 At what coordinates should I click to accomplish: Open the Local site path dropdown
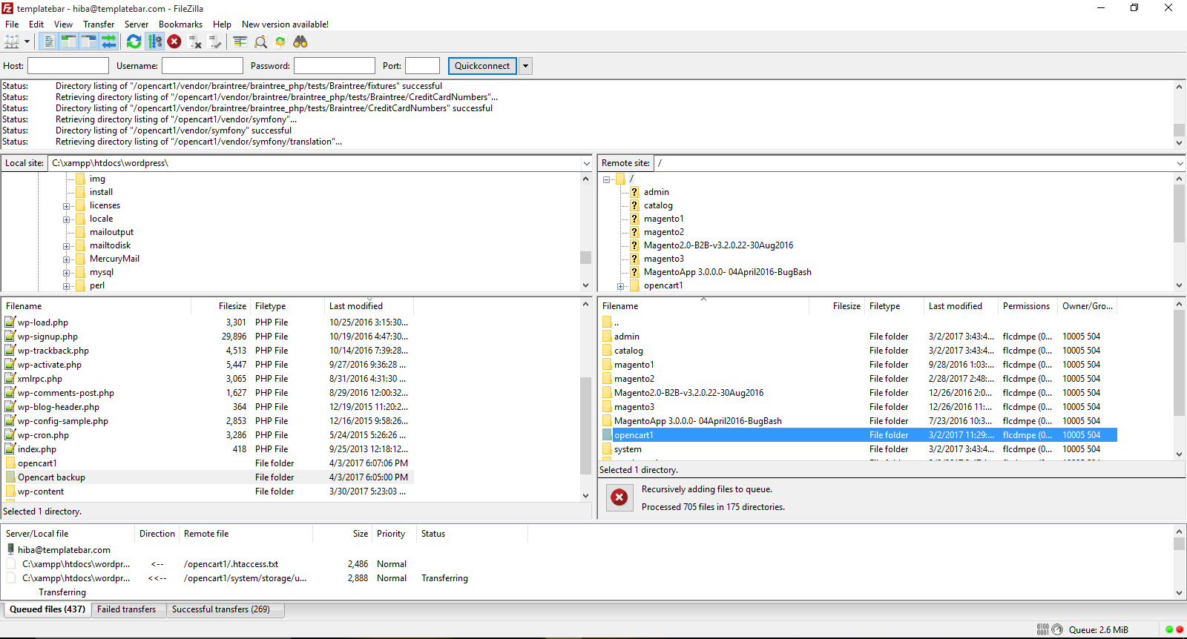click(x=586, y=163)
